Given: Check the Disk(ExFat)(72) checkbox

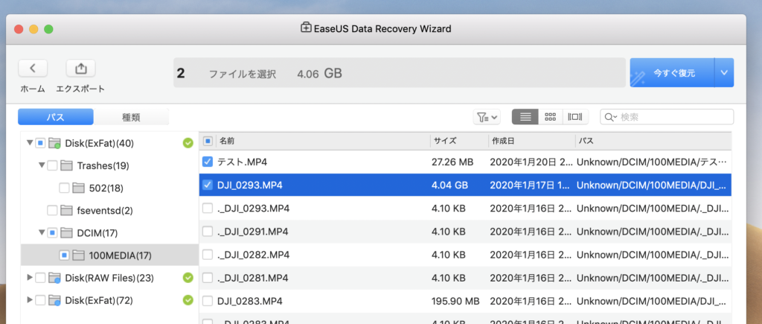Looking at the screenshot, I should (40, 300).
